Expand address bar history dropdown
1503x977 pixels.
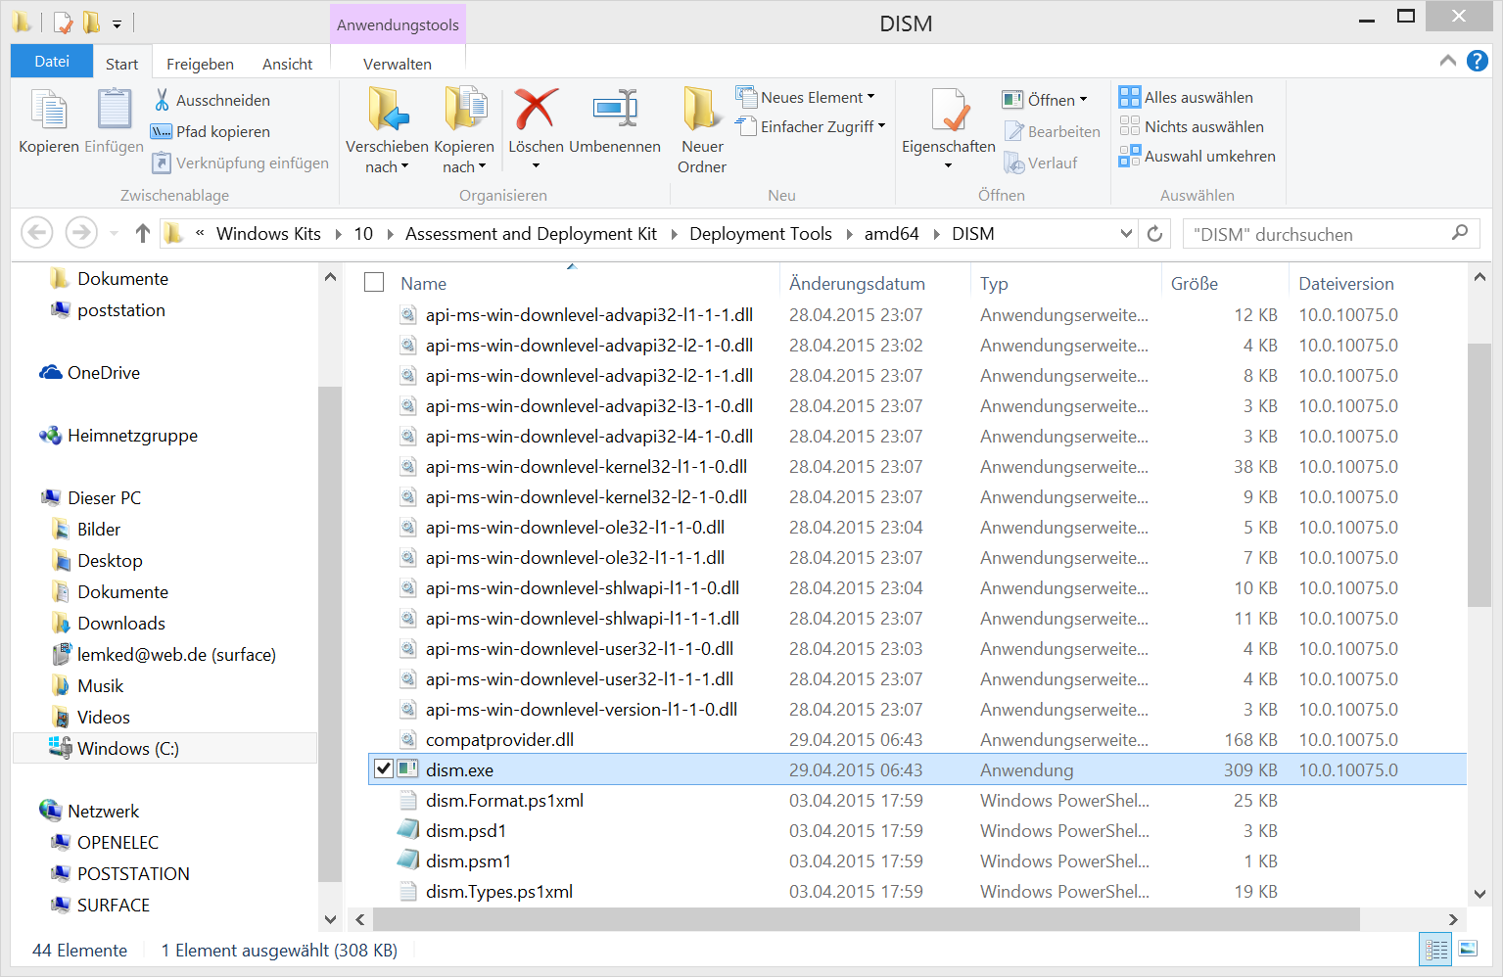tap(1126, 234)
